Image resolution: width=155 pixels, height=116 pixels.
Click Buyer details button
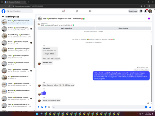tap(50, 54)
